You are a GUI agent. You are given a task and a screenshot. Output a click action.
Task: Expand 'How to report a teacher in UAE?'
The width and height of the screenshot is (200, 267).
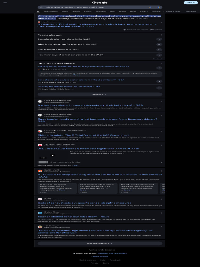100,50
